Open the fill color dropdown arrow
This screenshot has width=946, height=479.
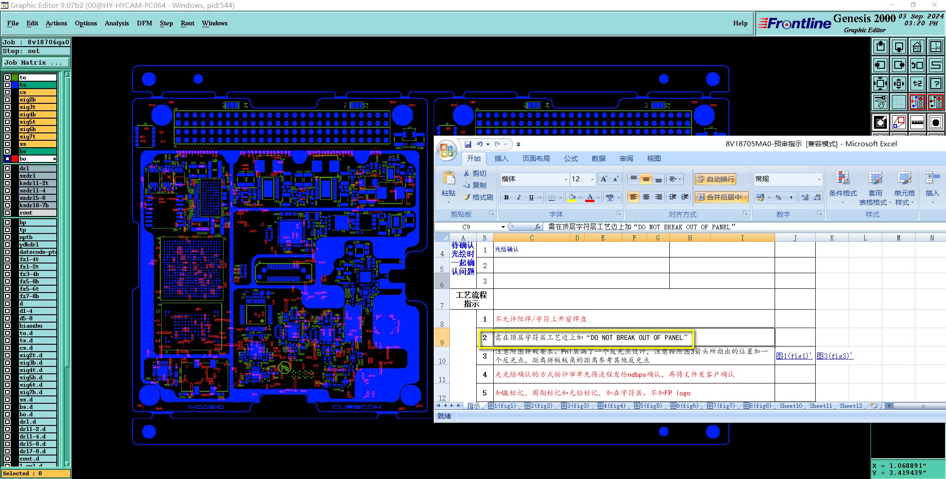point(581,198)
